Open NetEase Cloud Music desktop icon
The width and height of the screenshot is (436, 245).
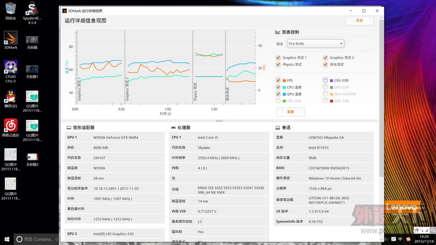point(11,128)
